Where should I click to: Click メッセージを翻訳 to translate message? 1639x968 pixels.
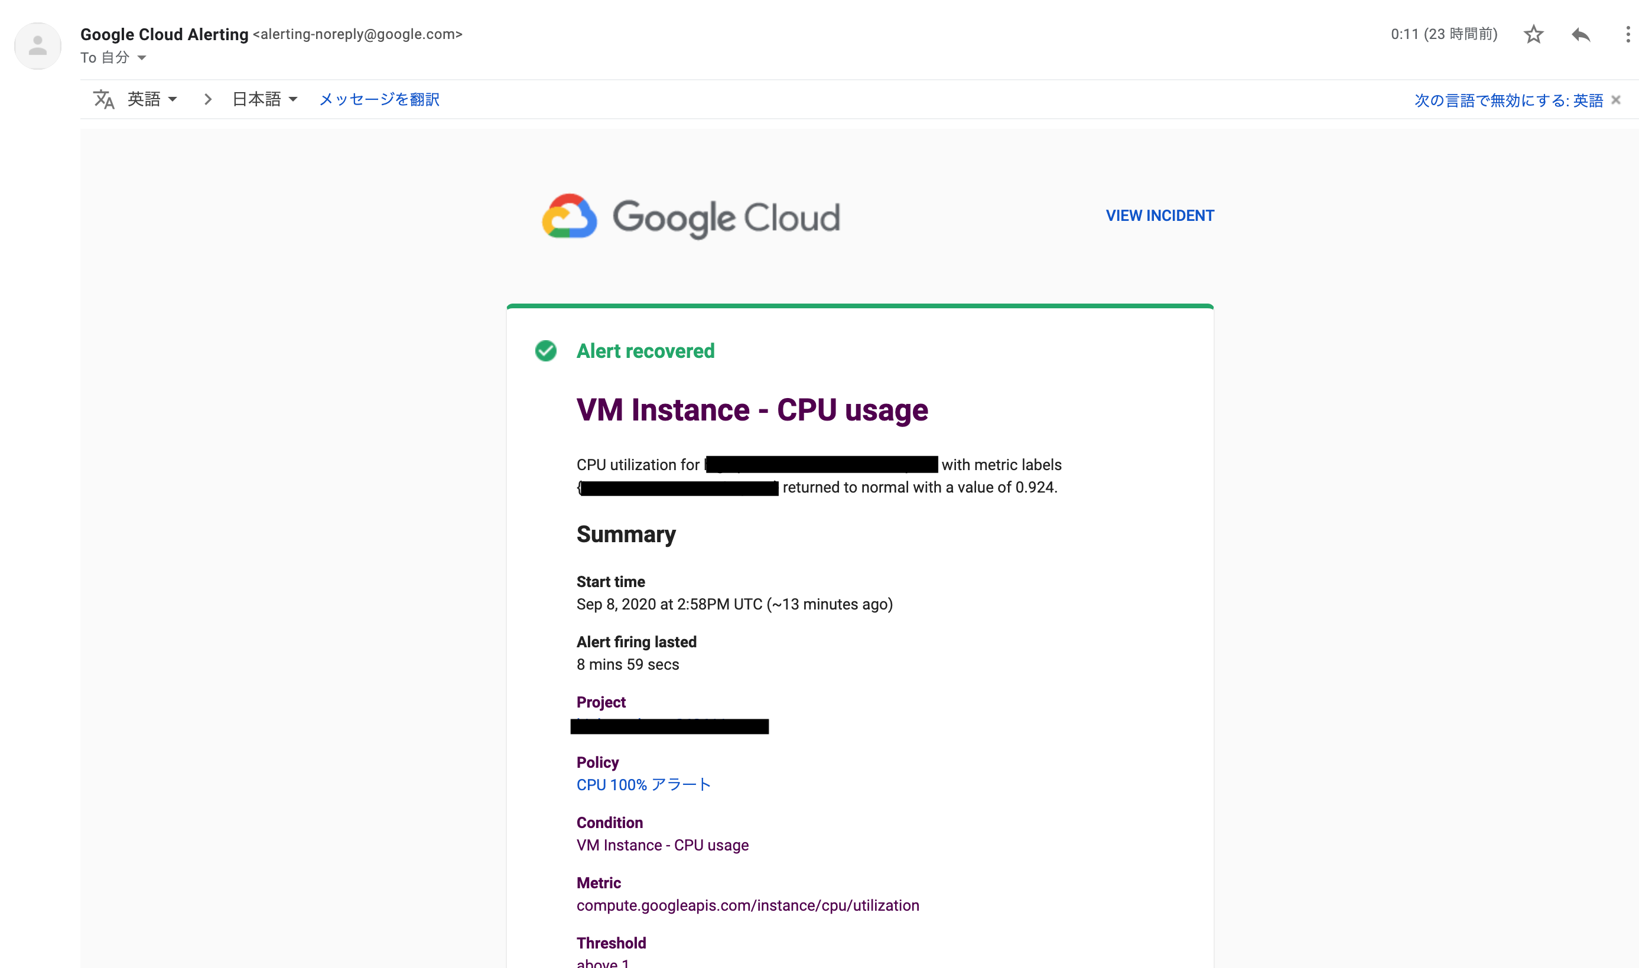[379, 99]
